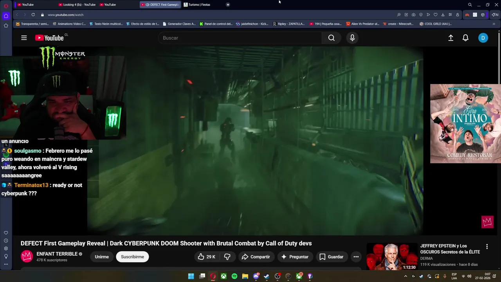Open Alien Vs Predator bookmark
The width and height of the screenshot is (501, 282).
pos(363,24)
